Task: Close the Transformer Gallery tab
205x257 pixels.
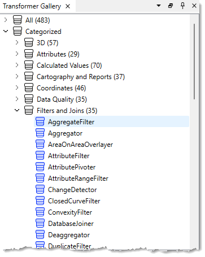Action: [x=68, y=6]
